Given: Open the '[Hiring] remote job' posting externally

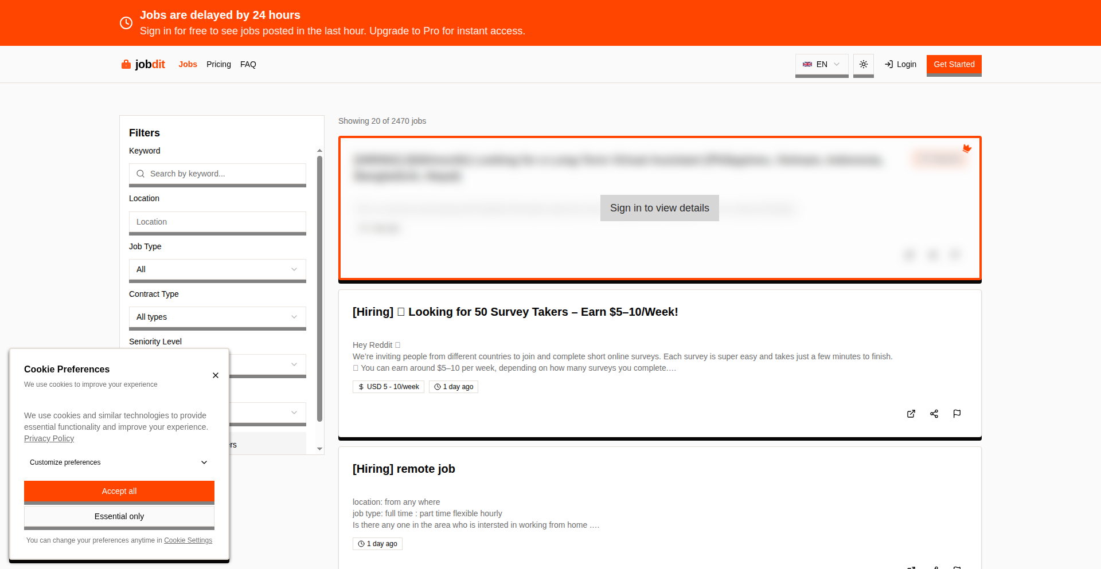Looking at the screenshot, I should [911, 567].
